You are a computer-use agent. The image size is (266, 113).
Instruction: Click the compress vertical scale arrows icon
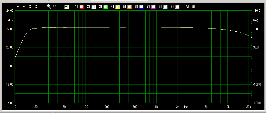tap(36, 6)
